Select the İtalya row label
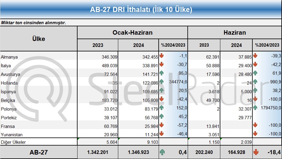The image size is (282, 159). tap(6, 66)
